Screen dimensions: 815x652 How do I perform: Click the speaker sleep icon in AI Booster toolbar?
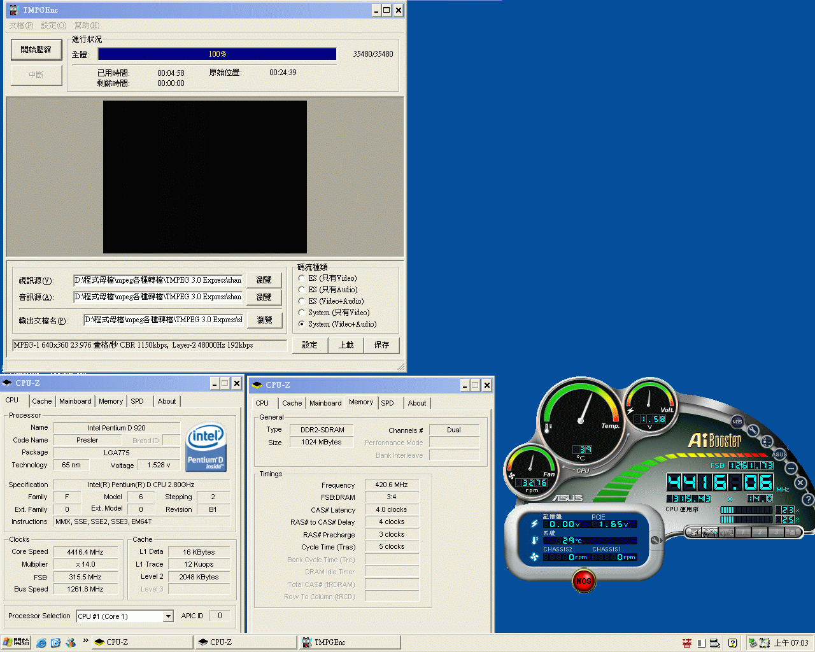pyautogui.click(x=726, y=532)
